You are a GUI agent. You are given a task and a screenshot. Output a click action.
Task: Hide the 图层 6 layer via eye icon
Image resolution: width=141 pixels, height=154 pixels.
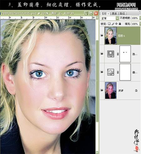[102, 36]
